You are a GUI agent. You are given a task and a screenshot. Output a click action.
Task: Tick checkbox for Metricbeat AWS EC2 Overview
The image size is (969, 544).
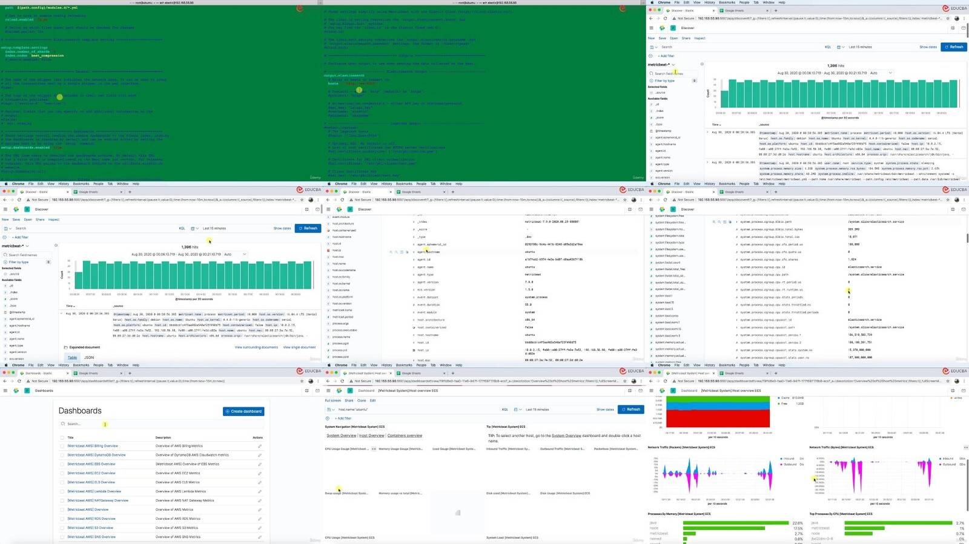(62, 473)
